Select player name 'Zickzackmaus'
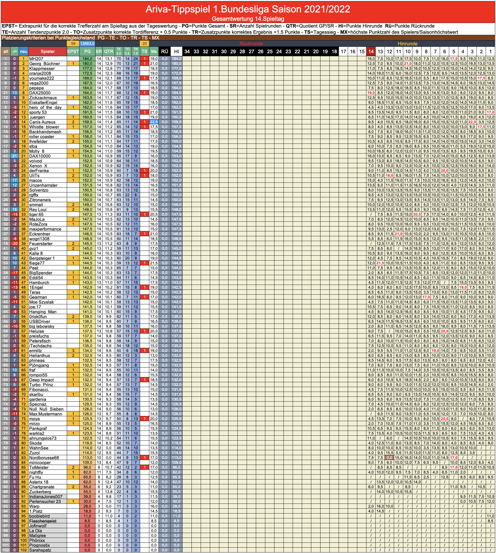Image resolution: width=496 pixels, height=553 pixels. pyautogui.click(x=43, y=98)
